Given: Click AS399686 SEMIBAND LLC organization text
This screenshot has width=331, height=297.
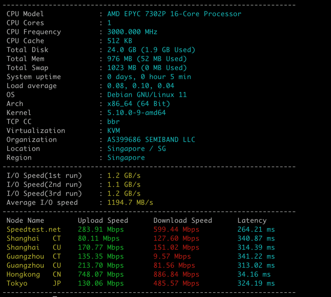Looking at the screenshot, I should click(x=151, y=140).
